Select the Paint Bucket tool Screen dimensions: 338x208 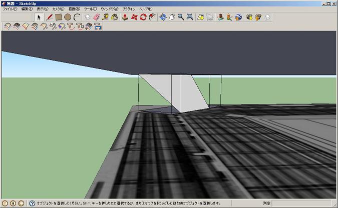click(114, 17)
